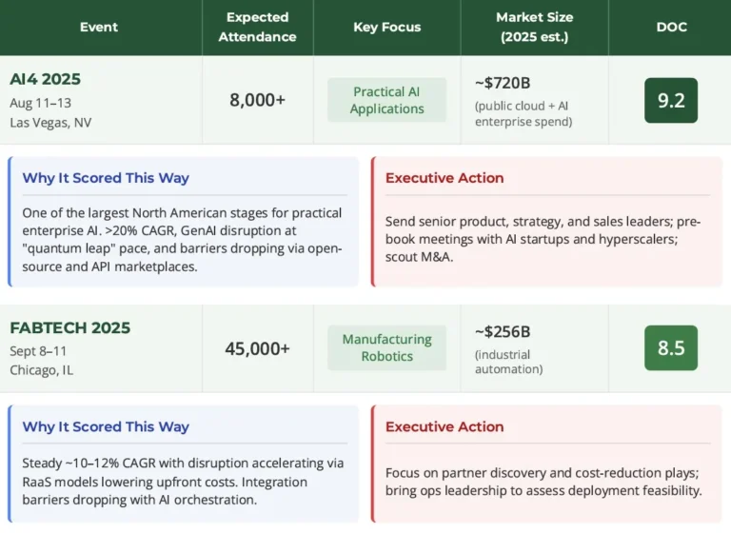Click the Manufacturing Robotics tag
The image size is (731, 533).
tap(386, 348)
